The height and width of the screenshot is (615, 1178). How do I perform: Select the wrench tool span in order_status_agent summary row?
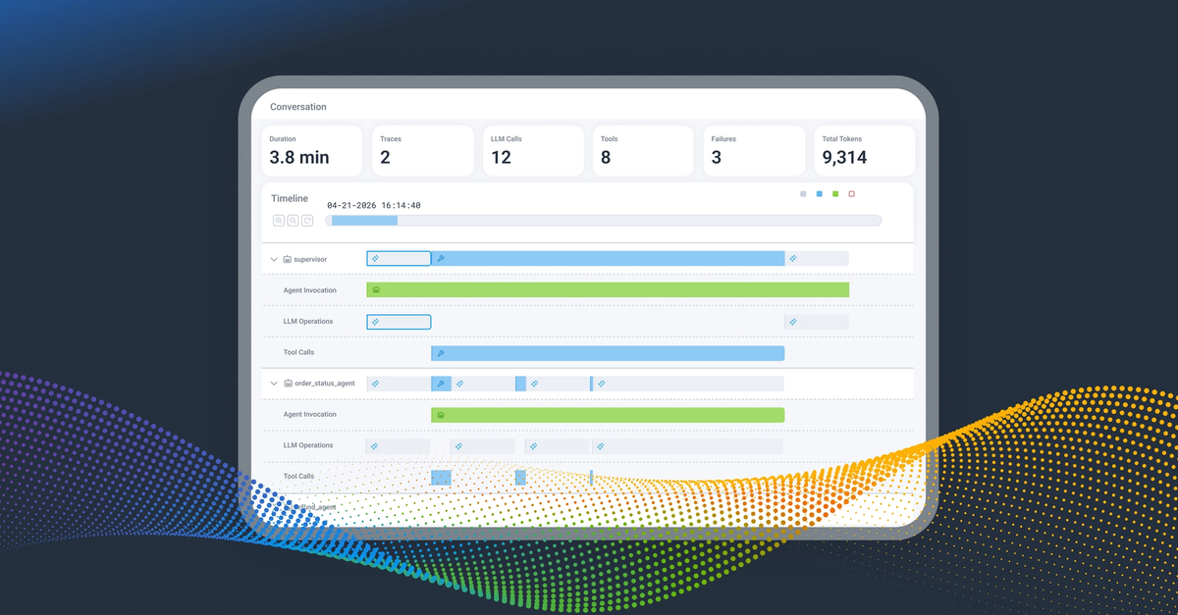pyautogui.click(x=441, y=384)
